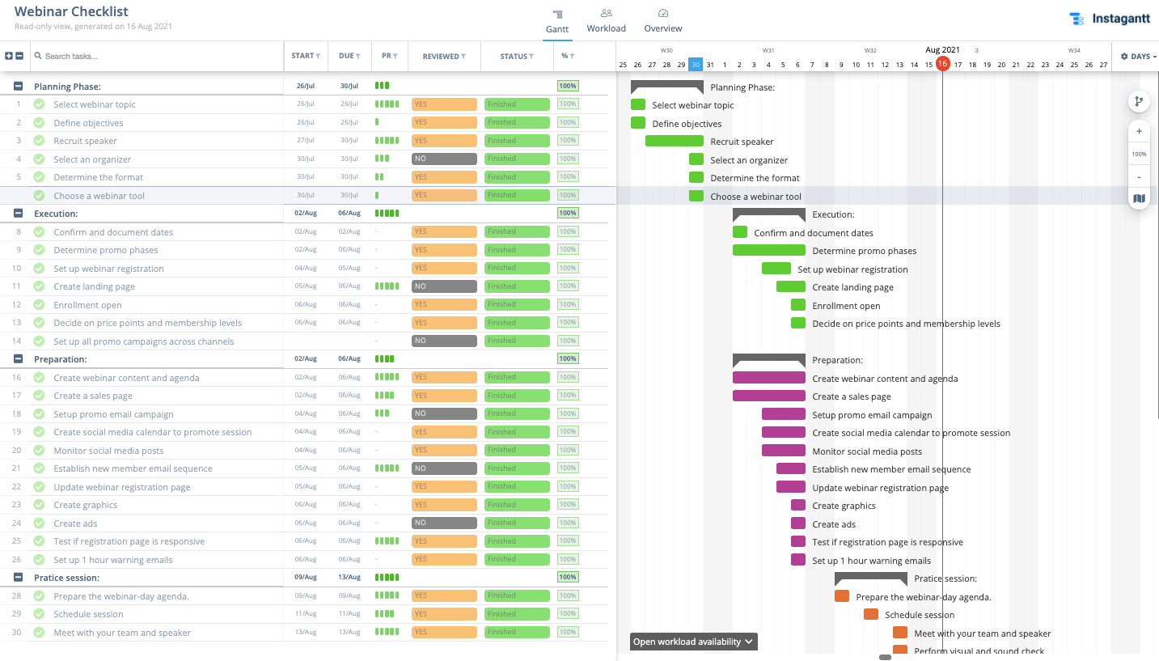This screenshot has height=661, width=1159.
Task: Select task Enrollment open
Action: point(87,305)
